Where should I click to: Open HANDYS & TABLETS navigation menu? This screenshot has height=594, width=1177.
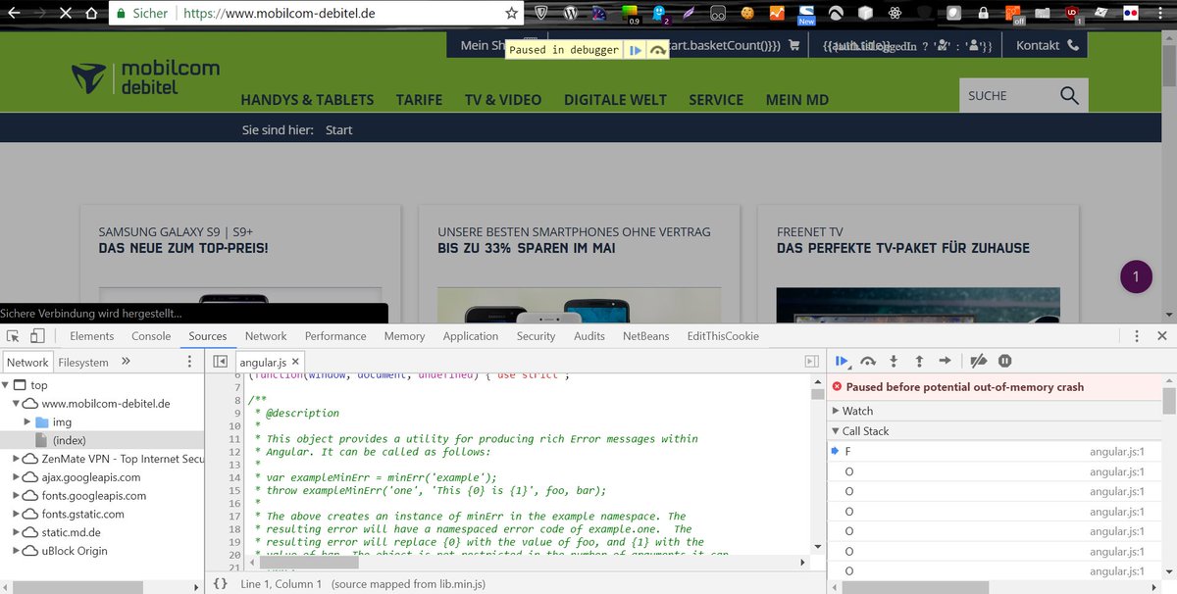tap(307, 100)
